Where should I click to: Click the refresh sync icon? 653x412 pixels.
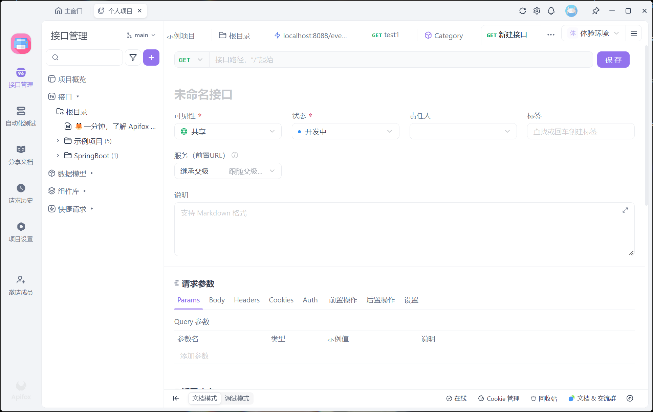tap(522, 11)
